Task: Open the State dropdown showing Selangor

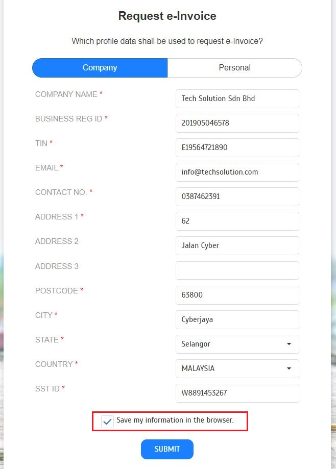Action: coord(237,344)
